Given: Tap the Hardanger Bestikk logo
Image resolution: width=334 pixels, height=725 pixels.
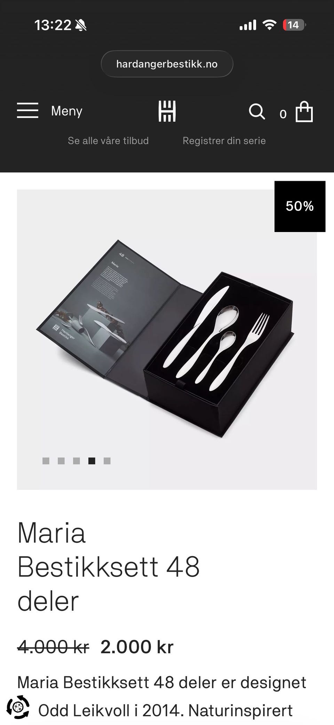Looking at the screenshot, I should click(167, 111).
